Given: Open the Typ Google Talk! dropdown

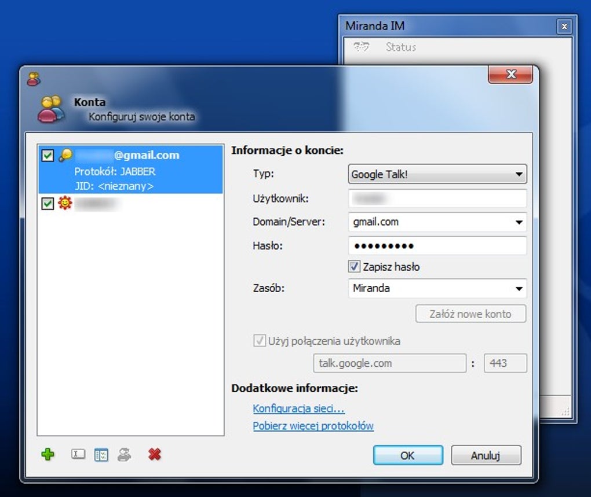Looking at the screenshot, I should [437, 174].
